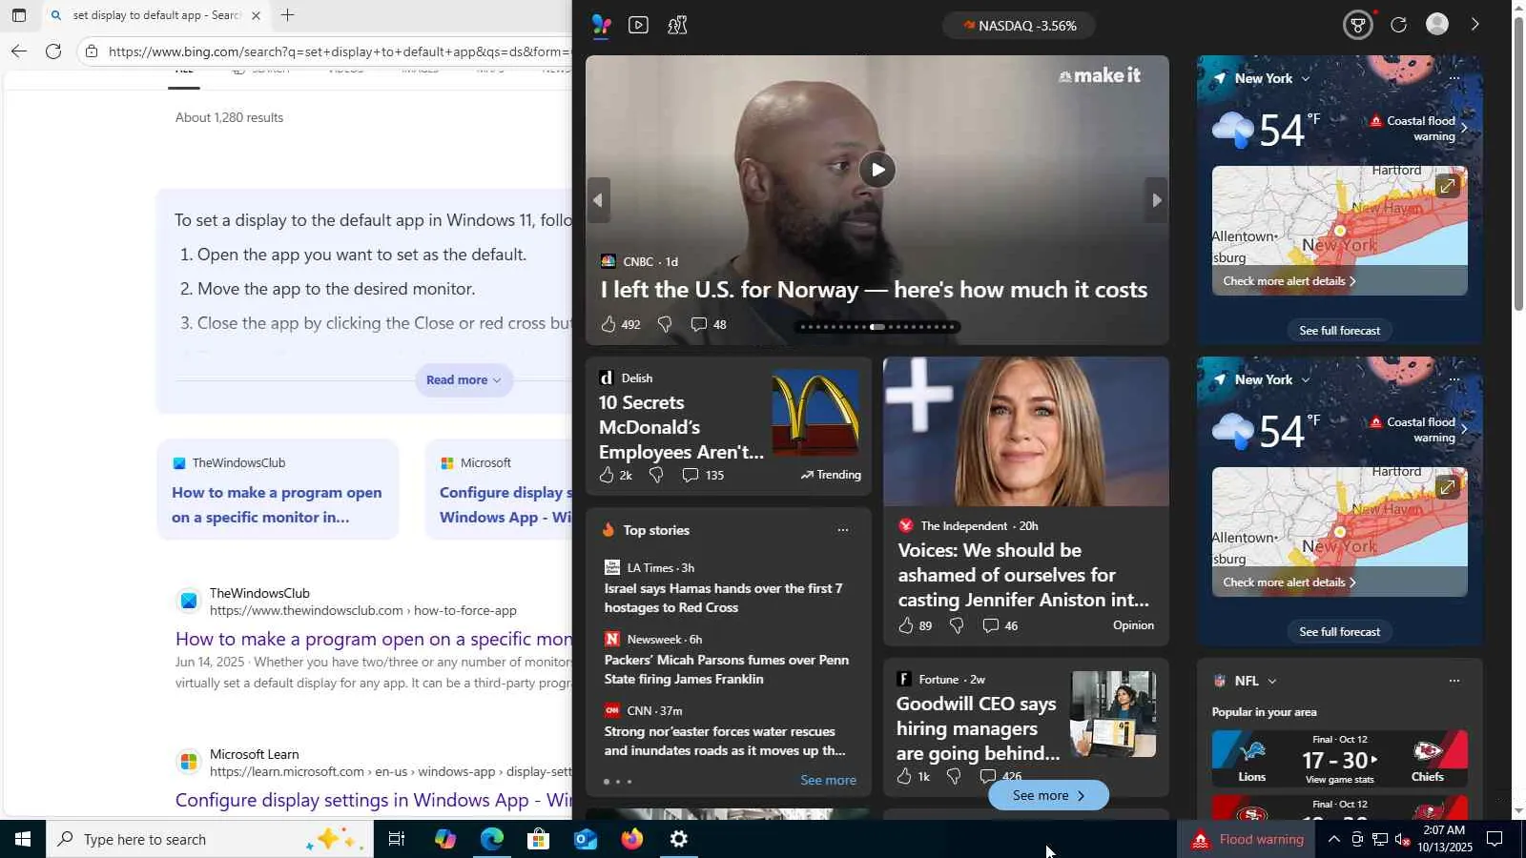This screenshot has height=858, width=1526.
Task: Go to next carousel story
Action: coord(1156,200)
